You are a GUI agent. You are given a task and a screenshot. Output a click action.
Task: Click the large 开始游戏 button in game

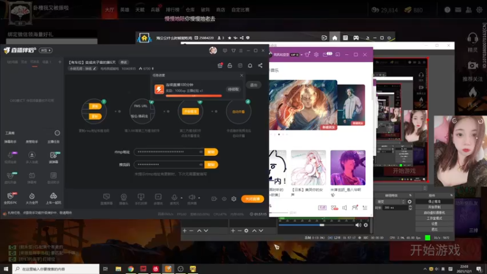(435, 250)
